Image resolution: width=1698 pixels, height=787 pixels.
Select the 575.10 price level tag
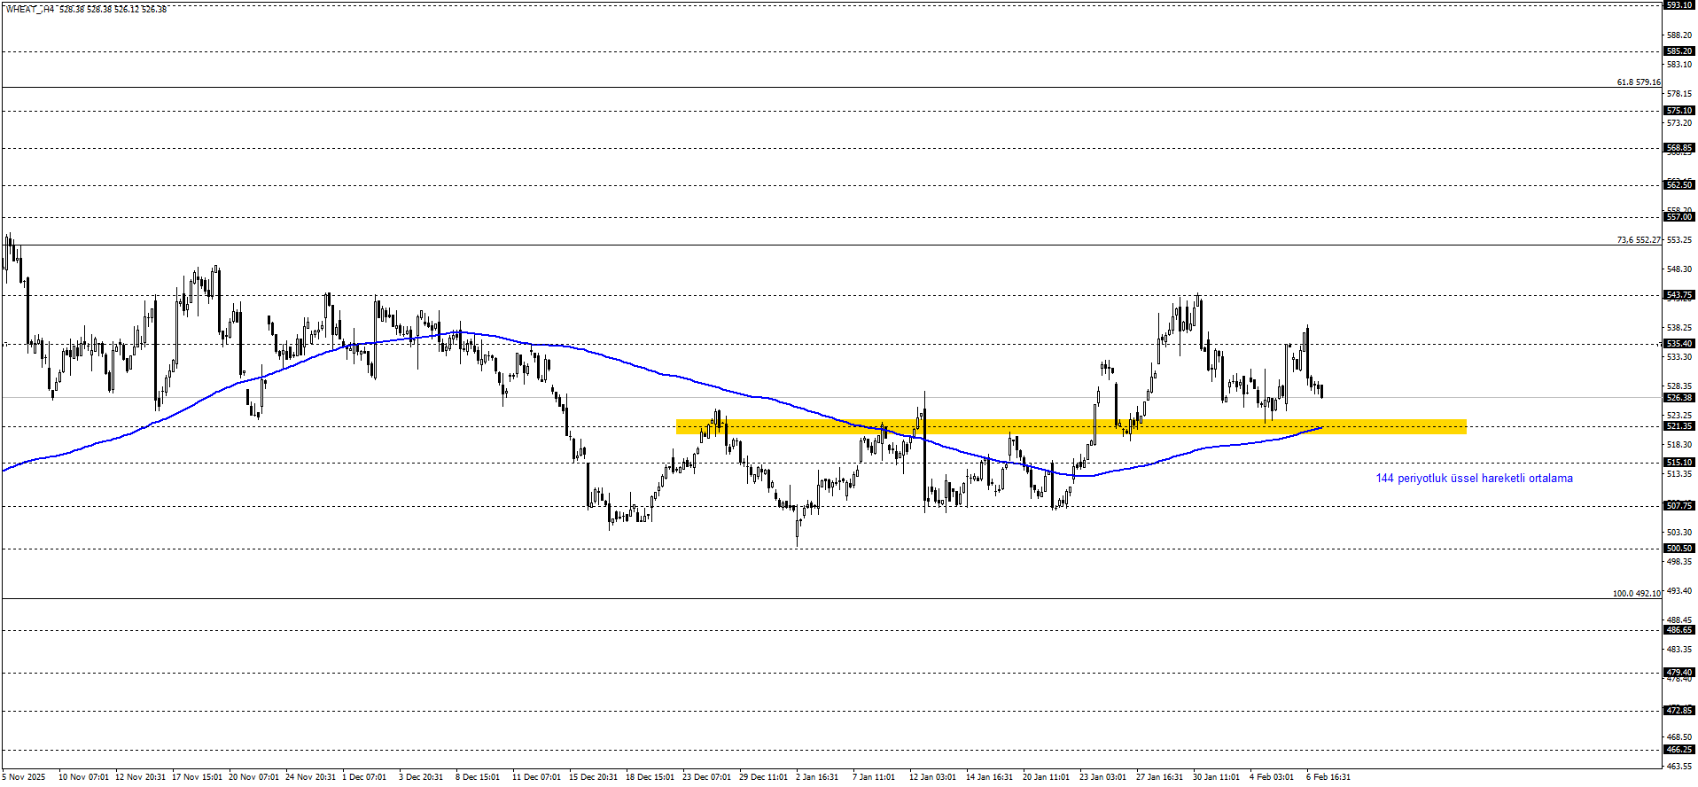point(1679,111)
